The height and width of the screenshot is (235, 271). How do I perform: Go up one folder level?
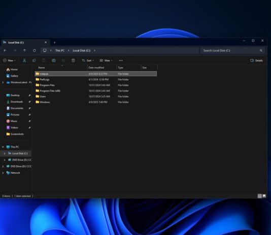(x=24, y=50)
